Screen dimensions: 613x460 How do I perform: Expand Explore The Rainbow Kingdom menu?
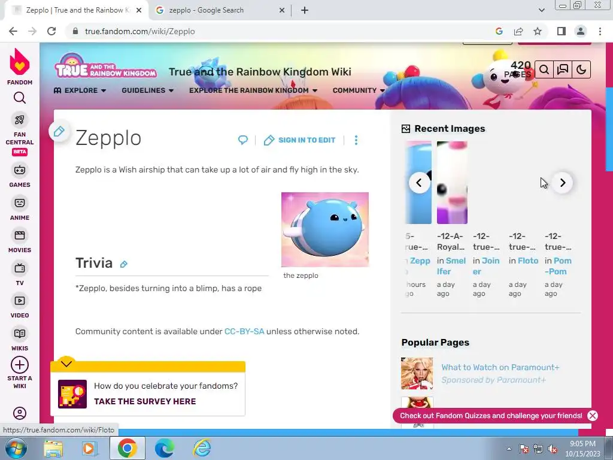[253, 90]
